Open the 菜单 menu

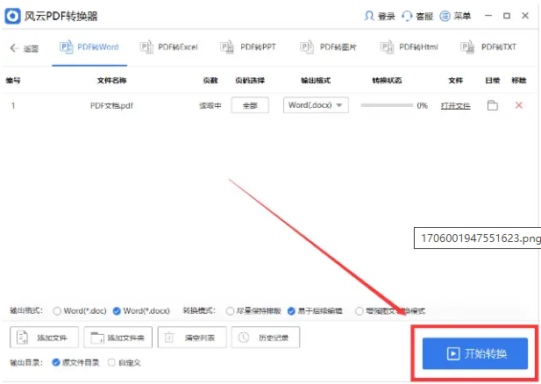(x=455, y=16)
